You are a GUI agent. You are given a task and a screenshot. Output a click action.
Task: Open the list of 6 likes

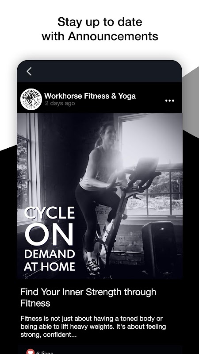coord(45,352)
